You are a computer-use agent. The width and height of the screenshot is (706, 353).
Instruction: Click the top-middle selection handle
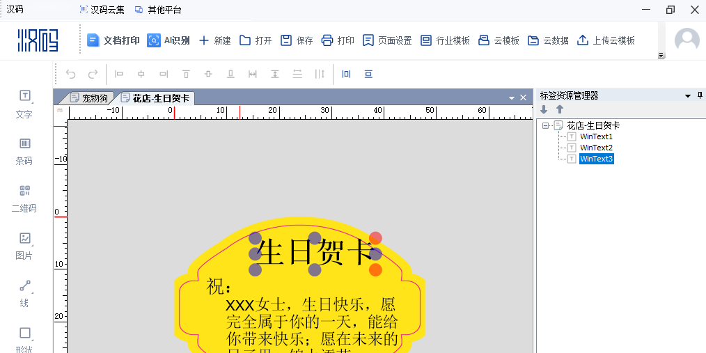tap(315, 238)
